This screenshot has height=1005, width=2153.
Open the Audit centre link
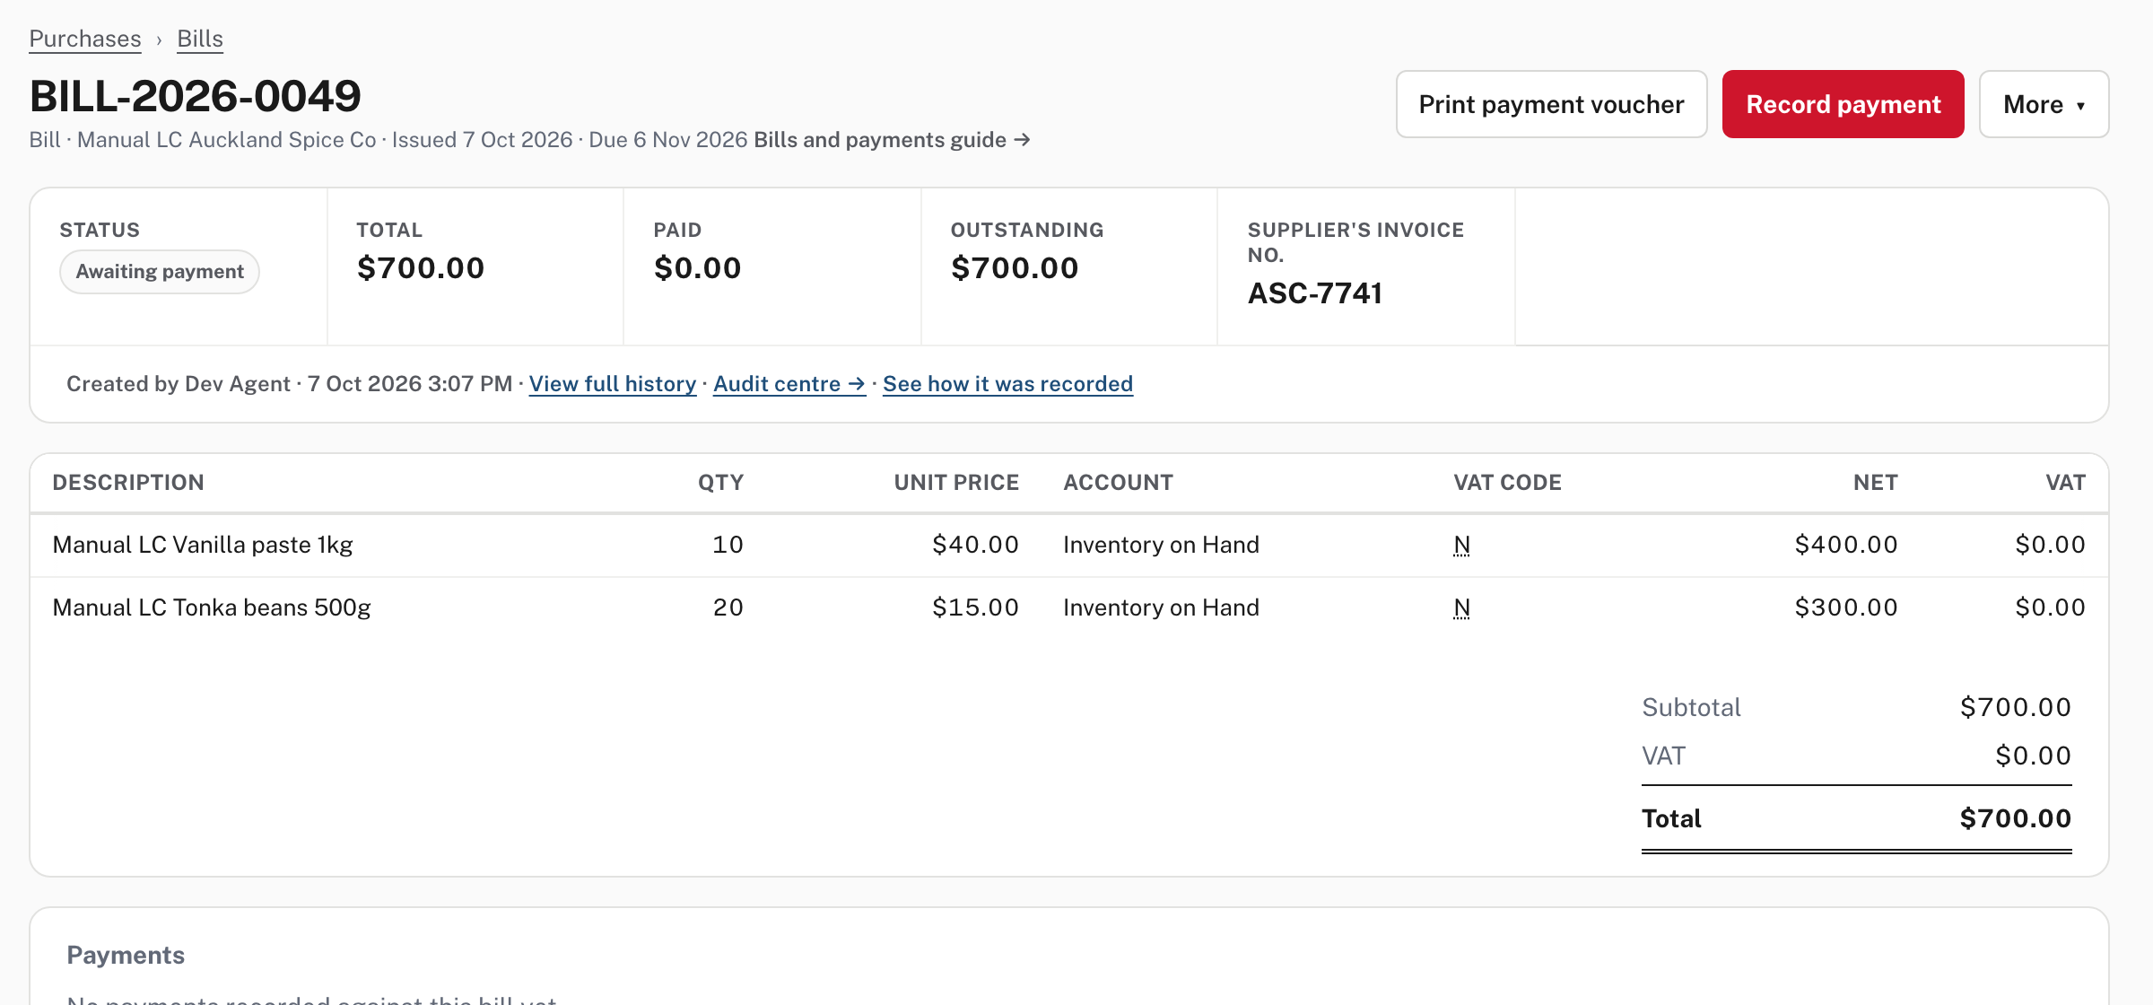pyautogui.click(x=789, y=384)
